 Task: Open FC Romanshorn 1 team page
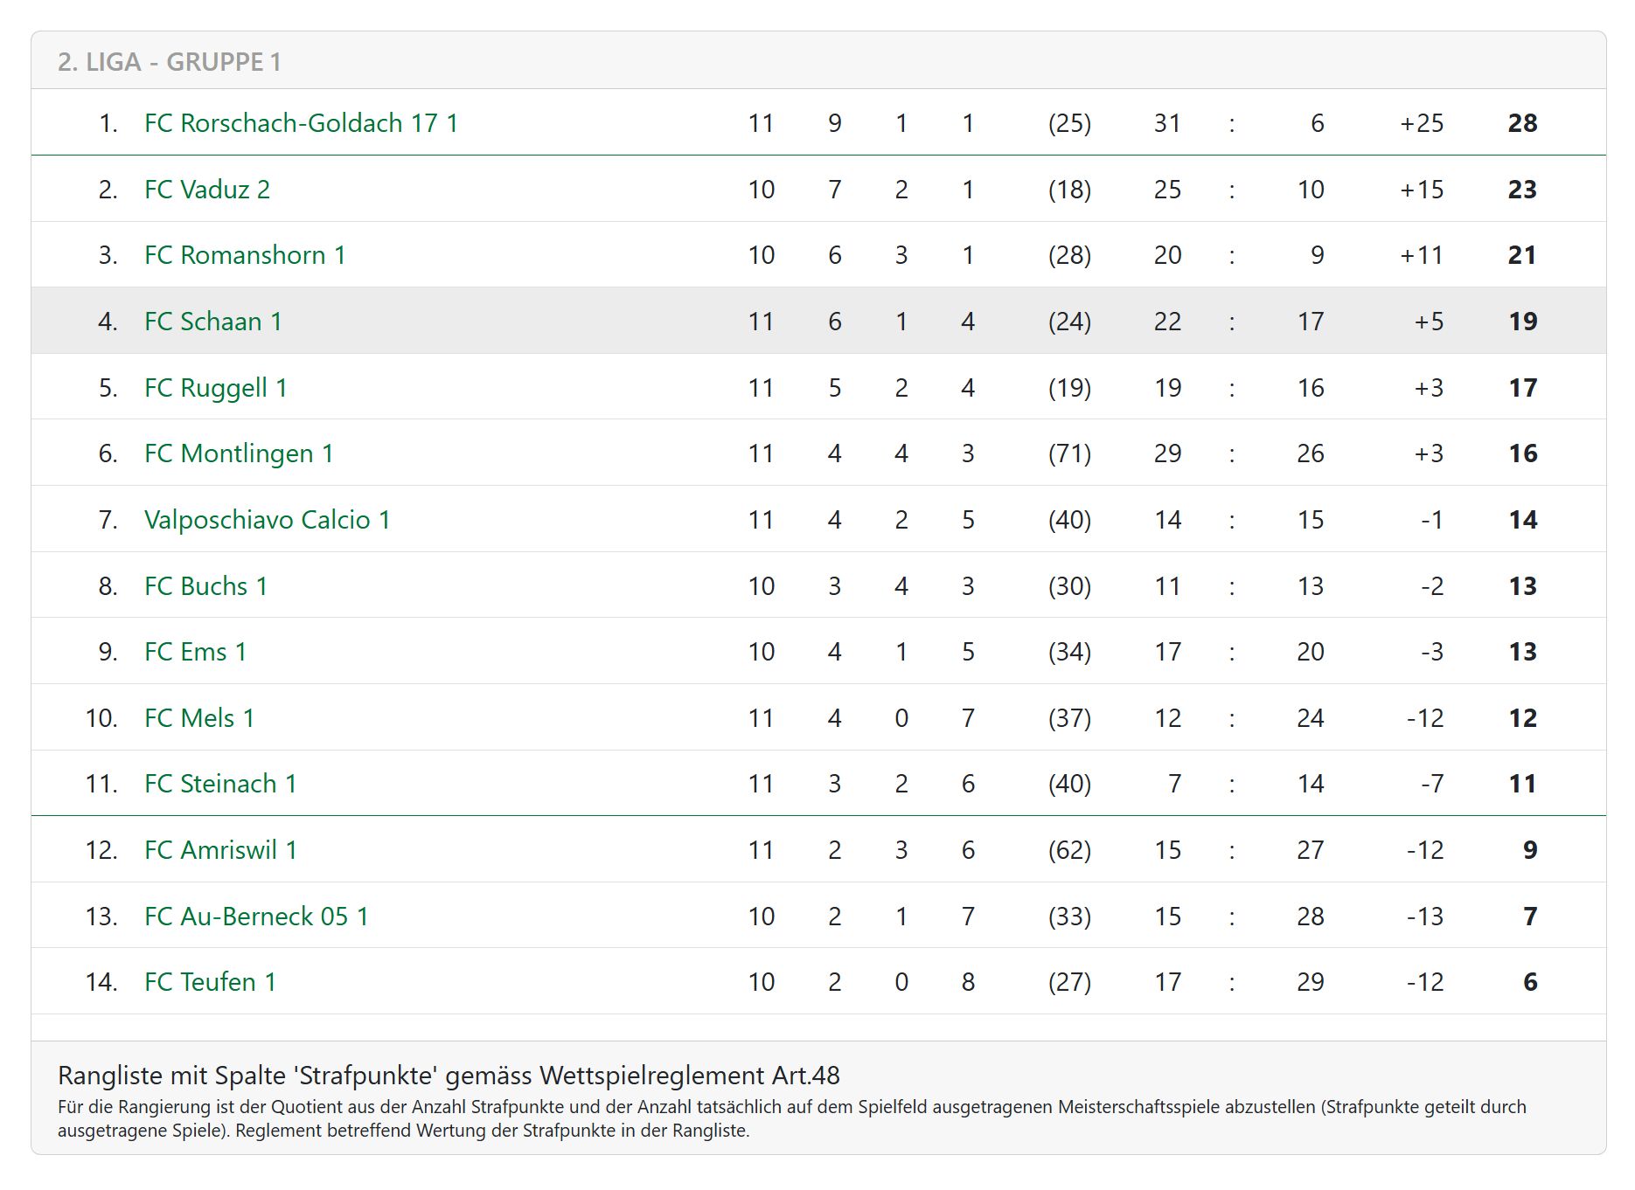pyautogui.click(x=245, y=255)
